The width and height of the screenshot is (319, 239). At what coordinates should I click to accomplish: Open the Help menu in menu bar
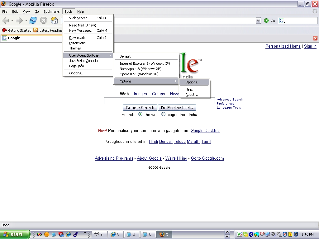tap(81, 12)
